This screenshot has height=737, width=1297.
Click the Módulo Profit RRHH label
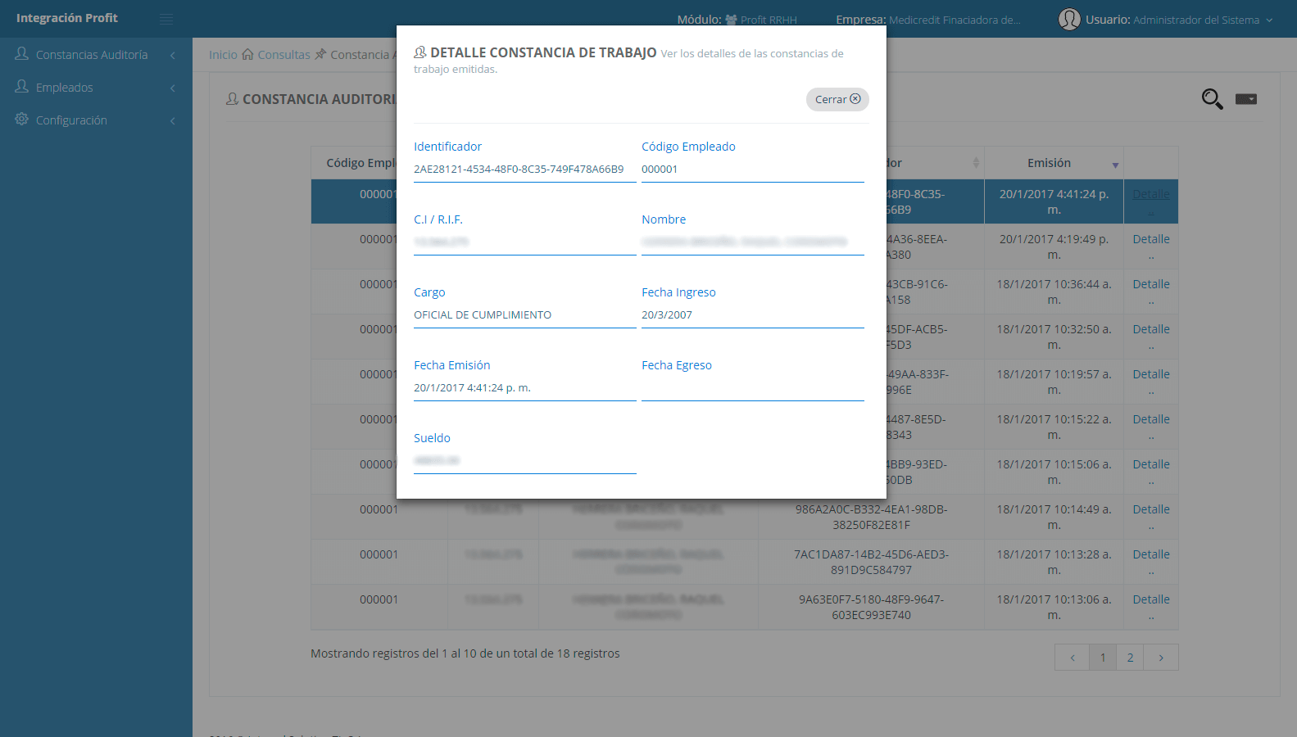[737, 20]
